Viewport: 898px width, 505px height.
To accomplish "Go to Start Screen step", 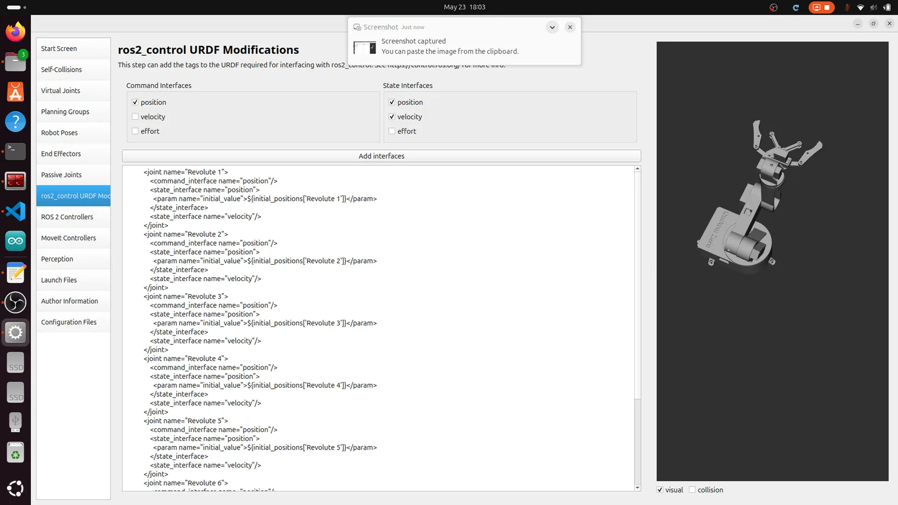I will (x=74, y=49).
